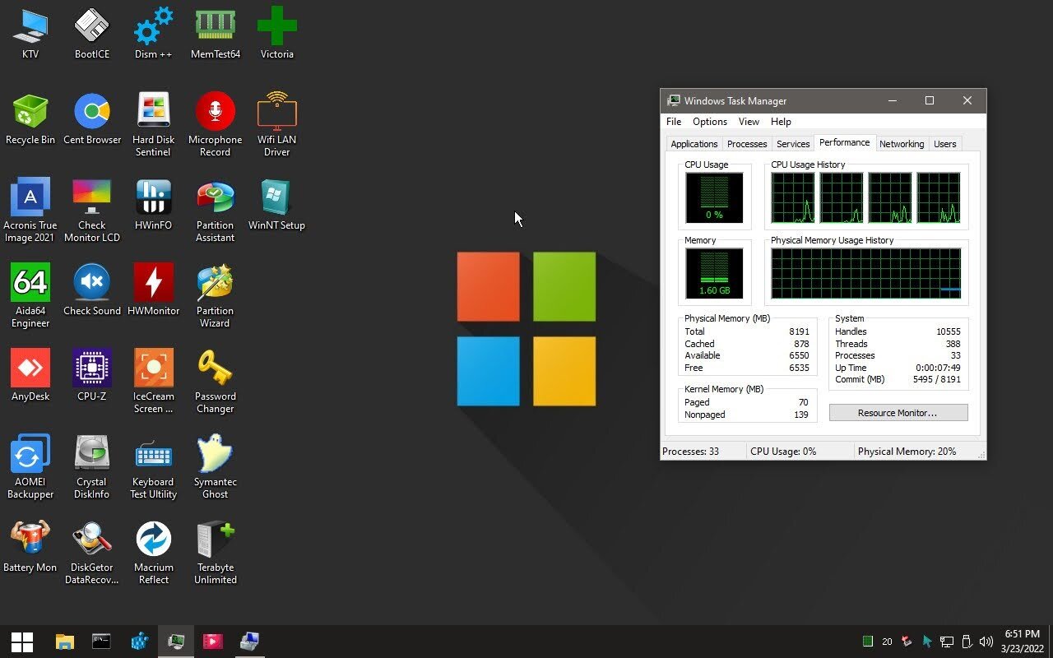Image resolution: width=1053 pixels, height=658 pixels.
Task: Click the network tray icon
Action: click(947, 642)
